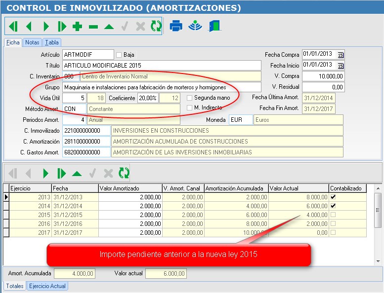The image size is (384, 293).
Task: Refresh the amortization grid in lower toolbar
Action: 124,173
